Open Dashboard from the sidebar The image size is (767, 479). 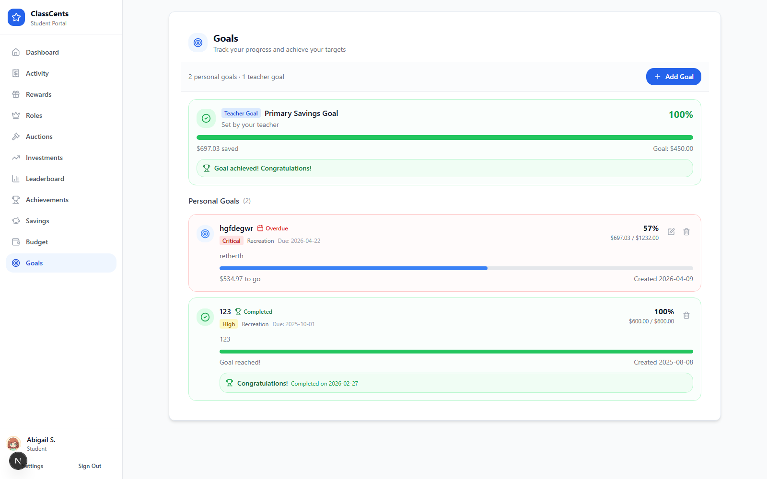pos(61,52)
